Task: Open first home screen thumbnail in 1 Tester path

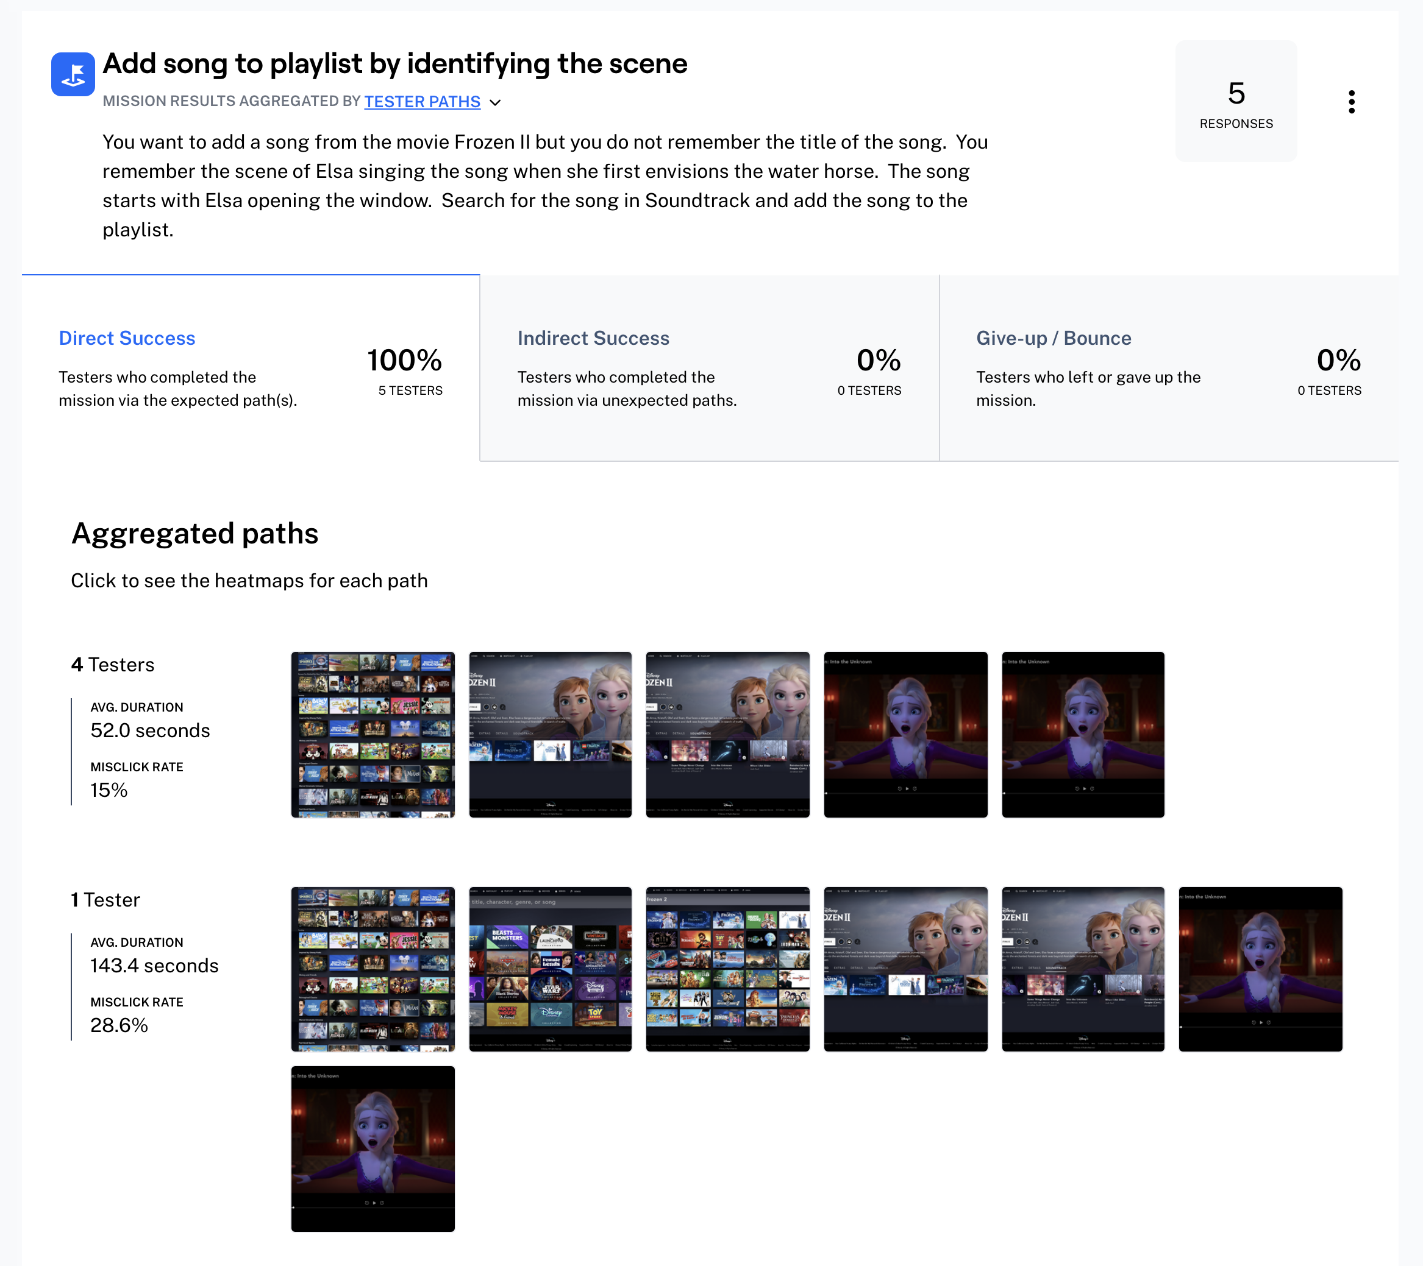Action: [x=373, y=968]
